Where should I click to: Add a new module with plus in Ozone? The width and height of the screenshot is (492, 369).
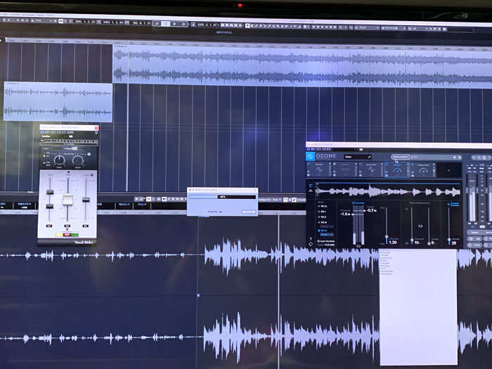pos(449,170)
